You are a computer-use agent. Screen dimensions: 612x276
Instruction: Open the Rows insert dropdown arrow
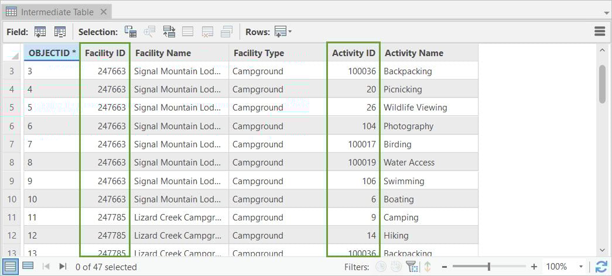[x=290, y=32]
